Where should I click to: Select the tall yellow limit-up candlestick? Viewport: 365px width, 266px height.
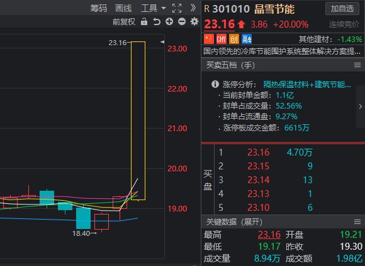138,120
